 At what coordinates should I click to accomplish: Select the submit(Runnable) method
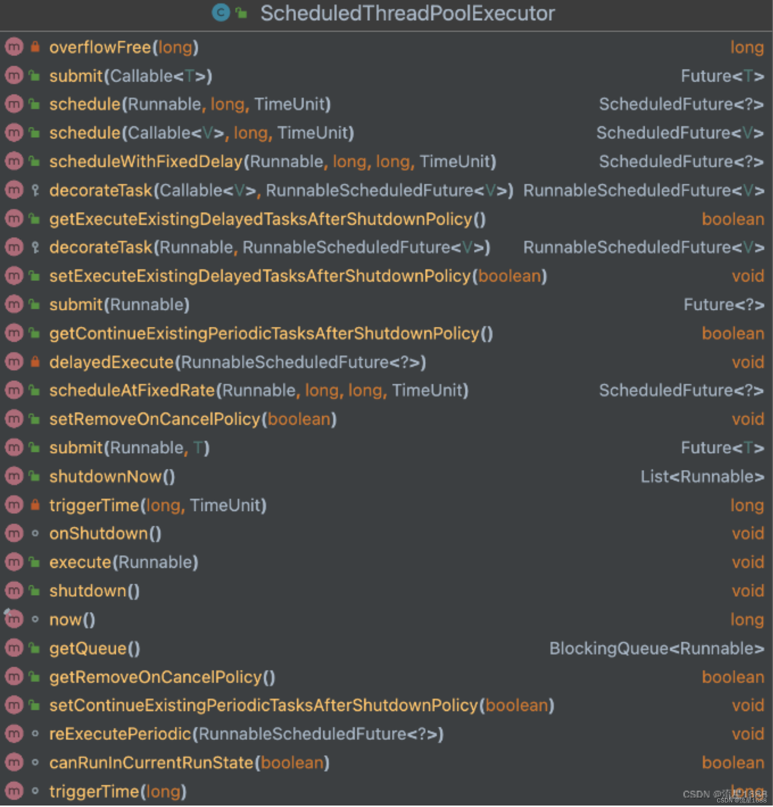coord(119,305)
